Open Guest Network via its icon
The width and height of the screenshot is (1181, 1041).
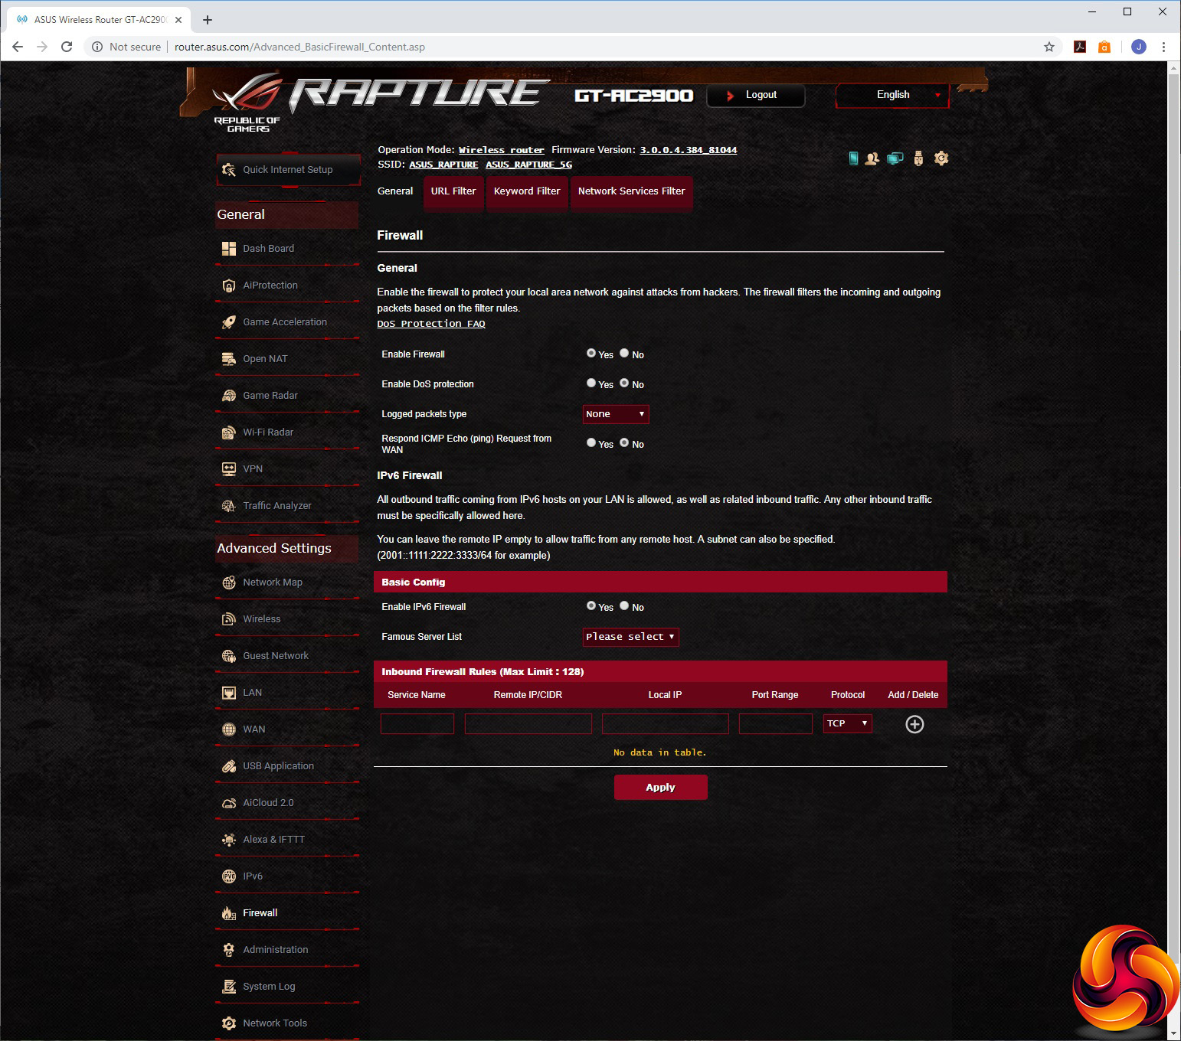pos(228,656)
